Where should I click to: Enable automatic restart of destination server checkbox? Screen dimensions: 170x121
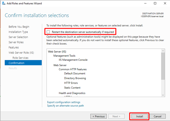tap(48, 32)
